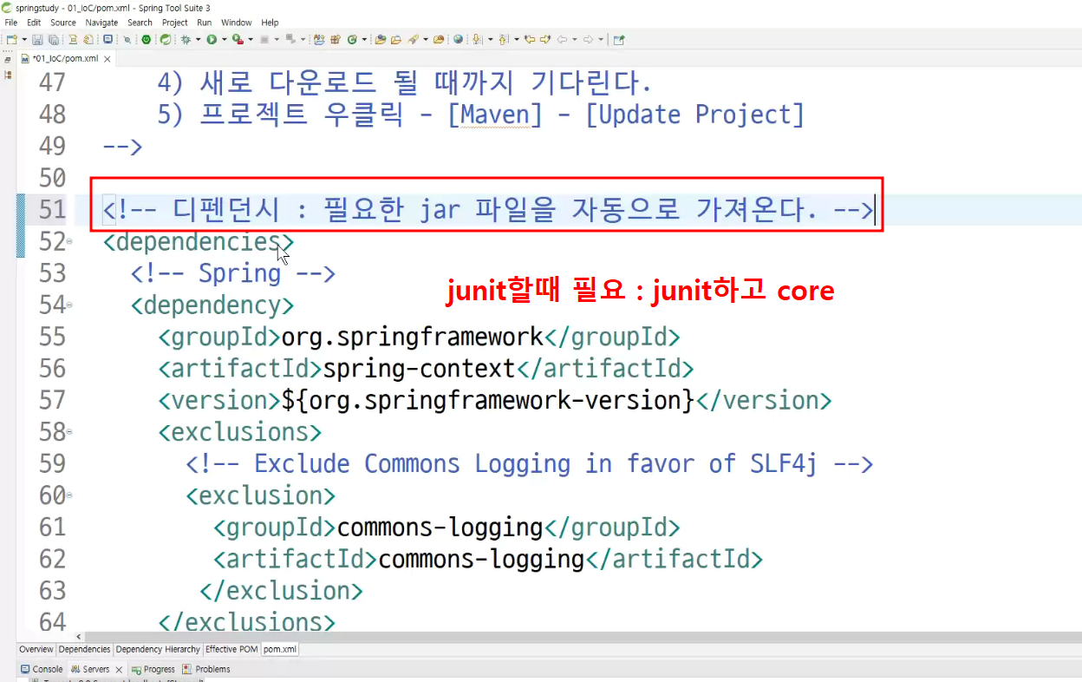The width and height of the screenshot is (1082, 682).
Task: Open the New wizard dropdown arrow
Action: (x=24, y=39)
